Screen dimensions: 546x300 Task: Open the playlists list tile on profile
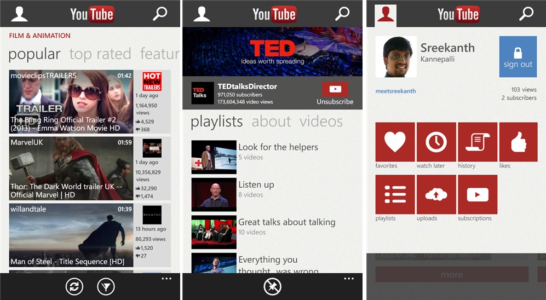click(395, 194)
